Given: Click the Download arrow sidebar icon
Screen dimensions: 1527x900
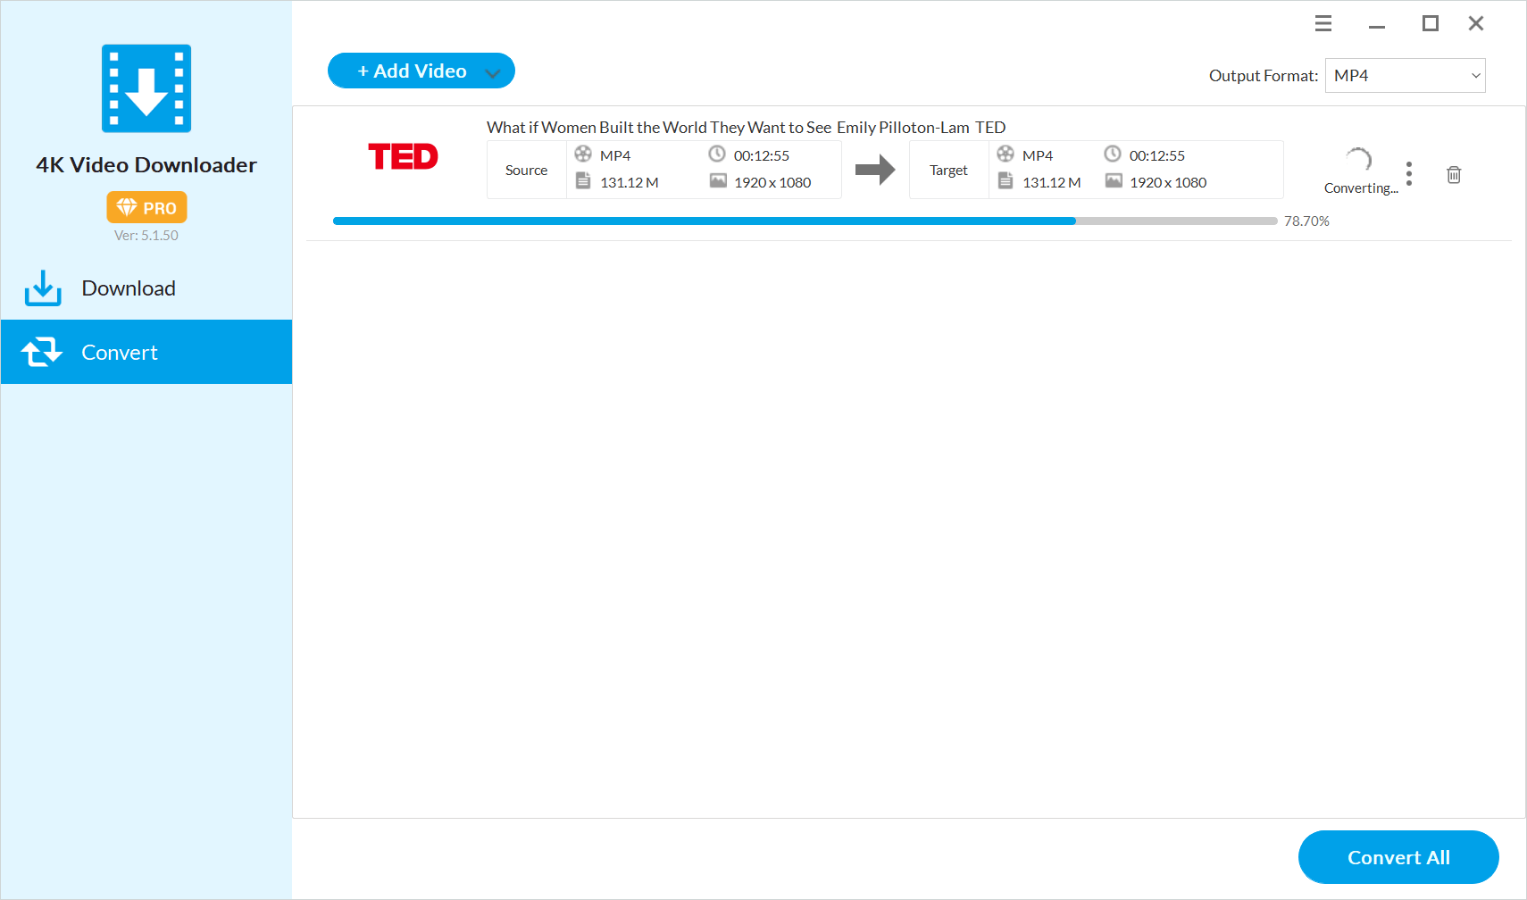Looking at the screenshot, I should pyautogui.click(x=43, y=288).
